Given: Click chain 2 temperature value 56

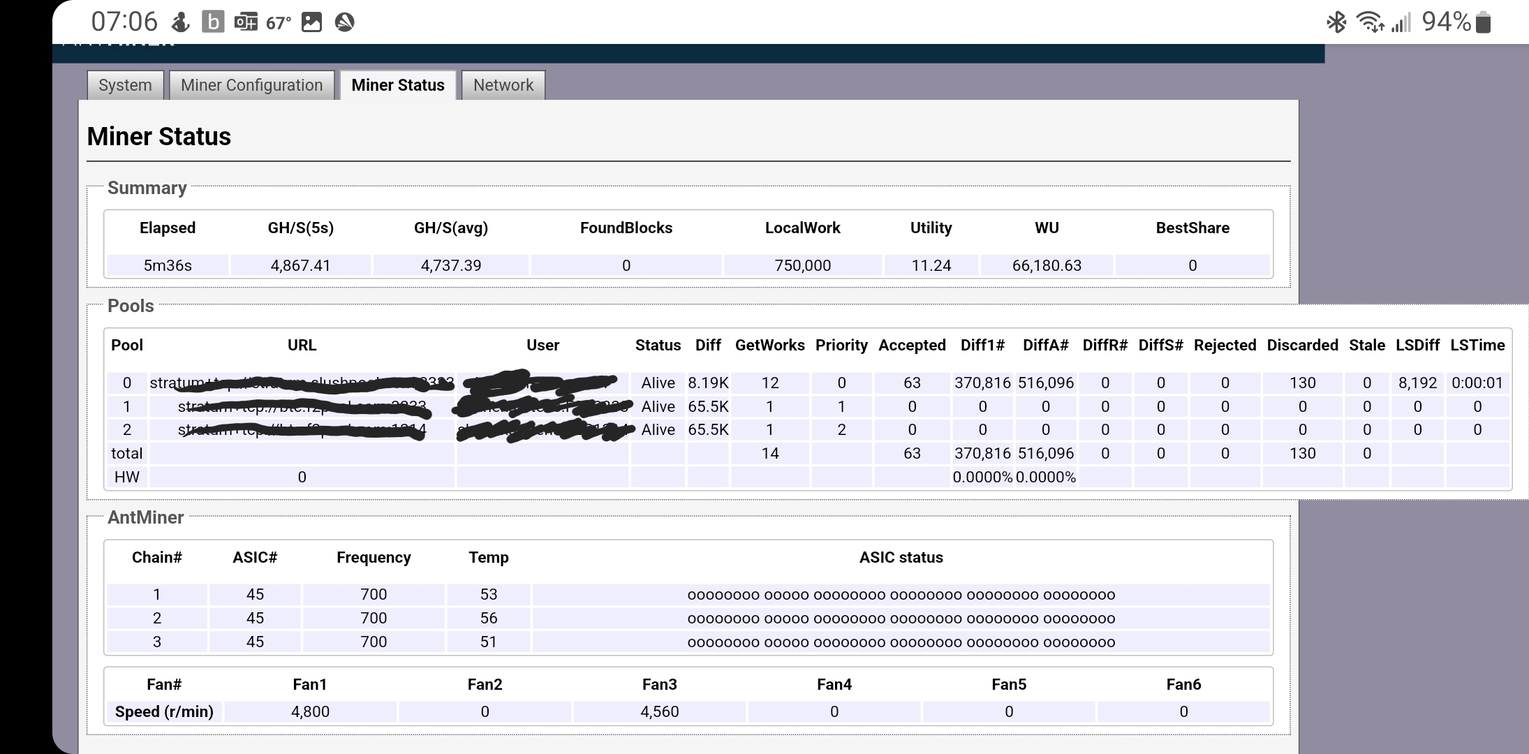Looking at the screenshot, I should [488, 618].
